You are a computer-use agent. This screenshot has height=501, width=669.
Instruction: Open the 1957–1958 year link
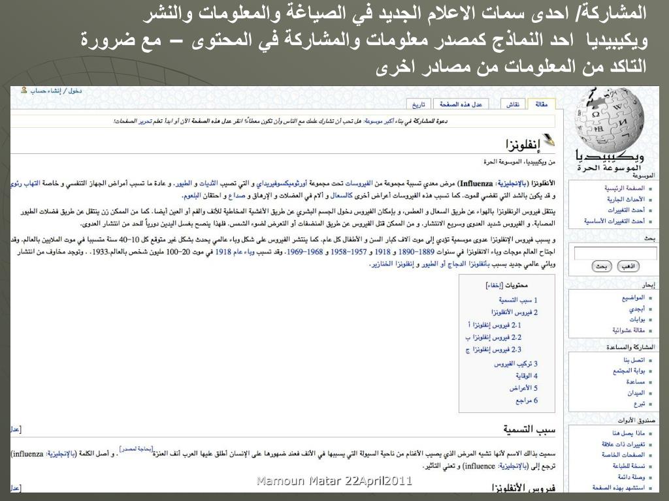coord(349,252)
